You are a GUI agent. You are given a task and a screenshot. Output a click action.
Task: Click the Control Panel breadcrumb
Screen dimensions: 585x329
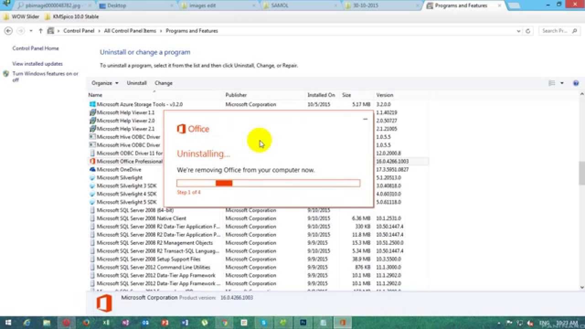click(79, 31)
